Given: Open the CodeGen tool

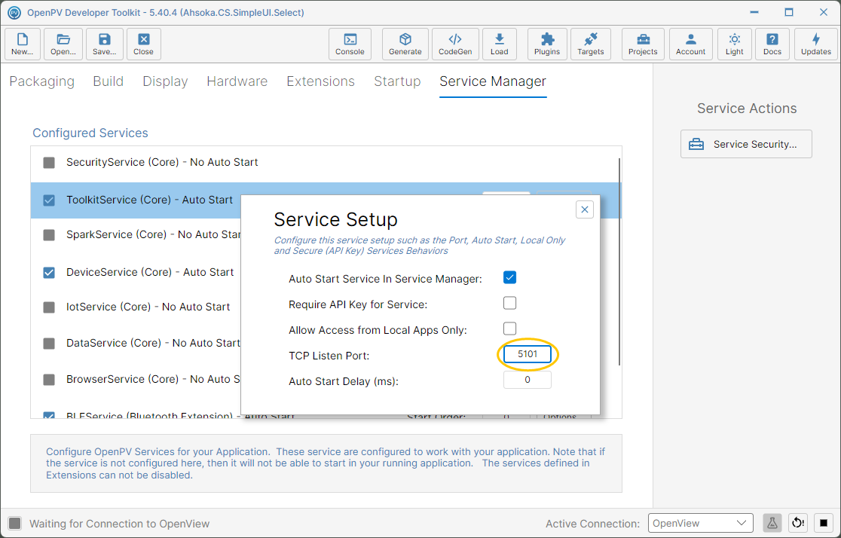Looking at the screenshot, I should [455, 44].
